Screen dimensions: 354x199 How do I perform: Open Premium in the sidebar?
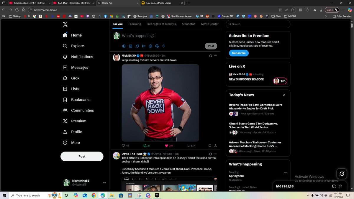(x=75, y=121)
